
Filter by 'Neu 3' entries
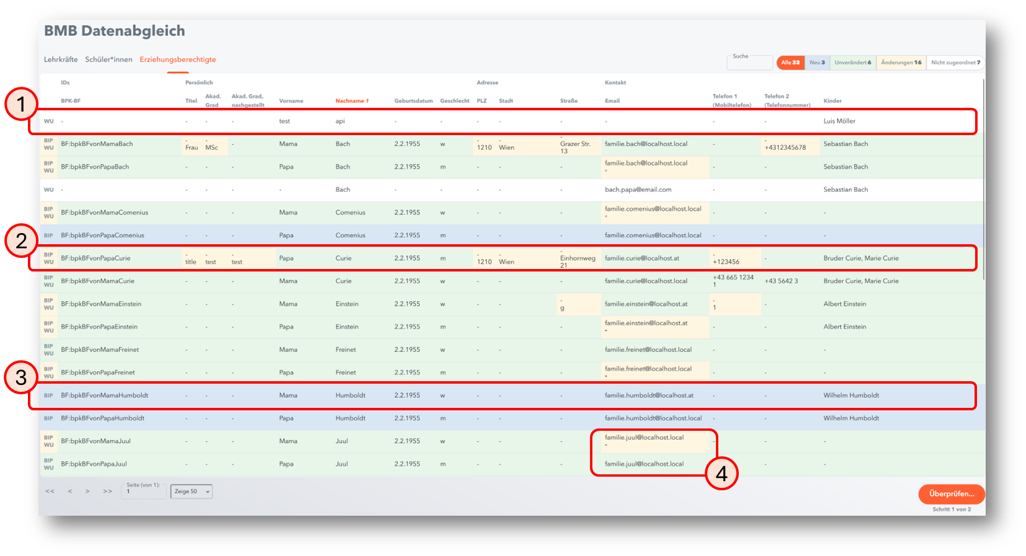pyautogui.click(x=817, y=63)
